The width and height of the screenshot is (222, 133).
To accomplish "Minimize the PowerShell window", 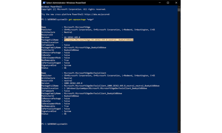I will [x=160, y=3].
